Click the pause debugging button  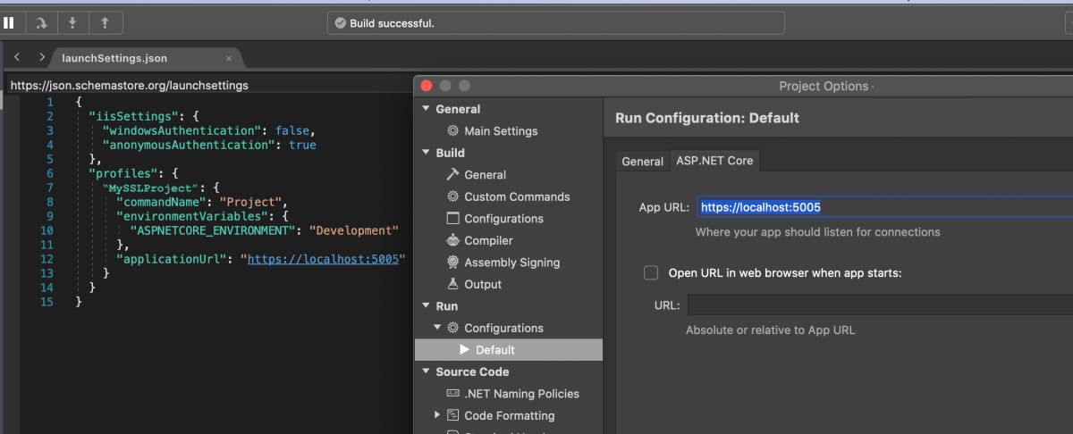coord(9,22)
